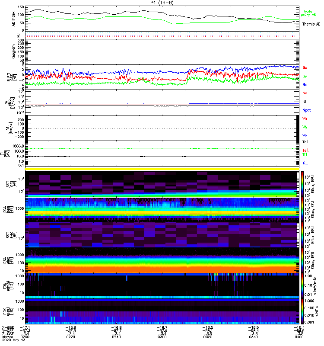
Task: Click the yellow bar above the SST ions panel
Action: click(162, 169)
